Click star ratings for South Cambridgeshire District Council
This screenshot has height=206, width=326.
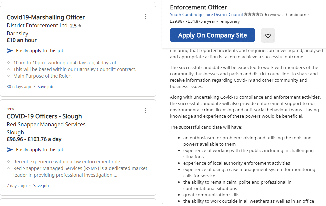pyautogui.click(x=253, y=15)
